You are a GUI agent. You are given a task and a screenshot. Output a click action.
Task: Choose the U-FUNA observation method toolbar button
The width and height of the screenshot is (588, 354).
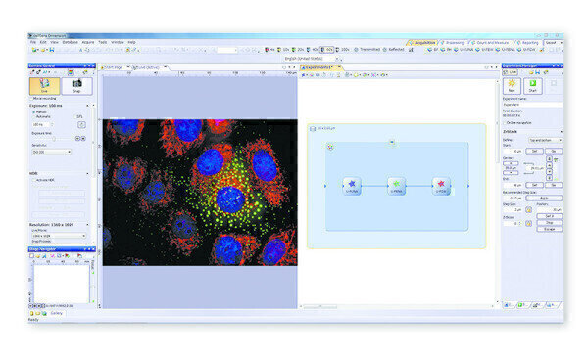pyautogui.click(x=465, y=50)
